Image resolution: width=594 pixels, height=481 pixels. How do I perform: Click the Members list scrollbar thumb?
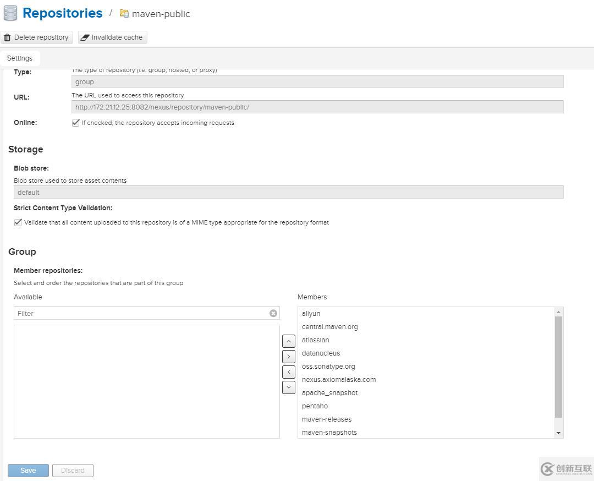(558, 367)
